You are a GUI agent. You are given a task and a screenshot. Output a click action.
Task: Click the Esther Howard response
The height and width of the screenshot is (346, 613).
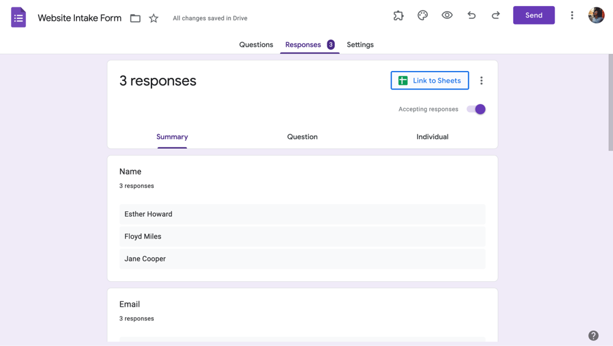302,214
